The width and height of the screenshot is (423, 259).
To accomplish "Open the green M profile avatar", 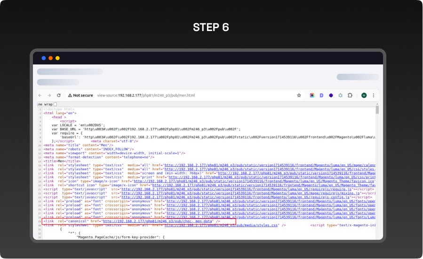I will coord(364,95).
